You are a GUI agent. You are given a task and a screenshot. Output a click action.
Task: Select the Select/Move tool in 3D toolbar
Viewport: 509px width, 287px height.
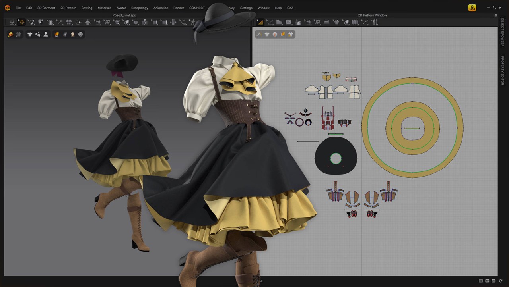coord(21,23)
